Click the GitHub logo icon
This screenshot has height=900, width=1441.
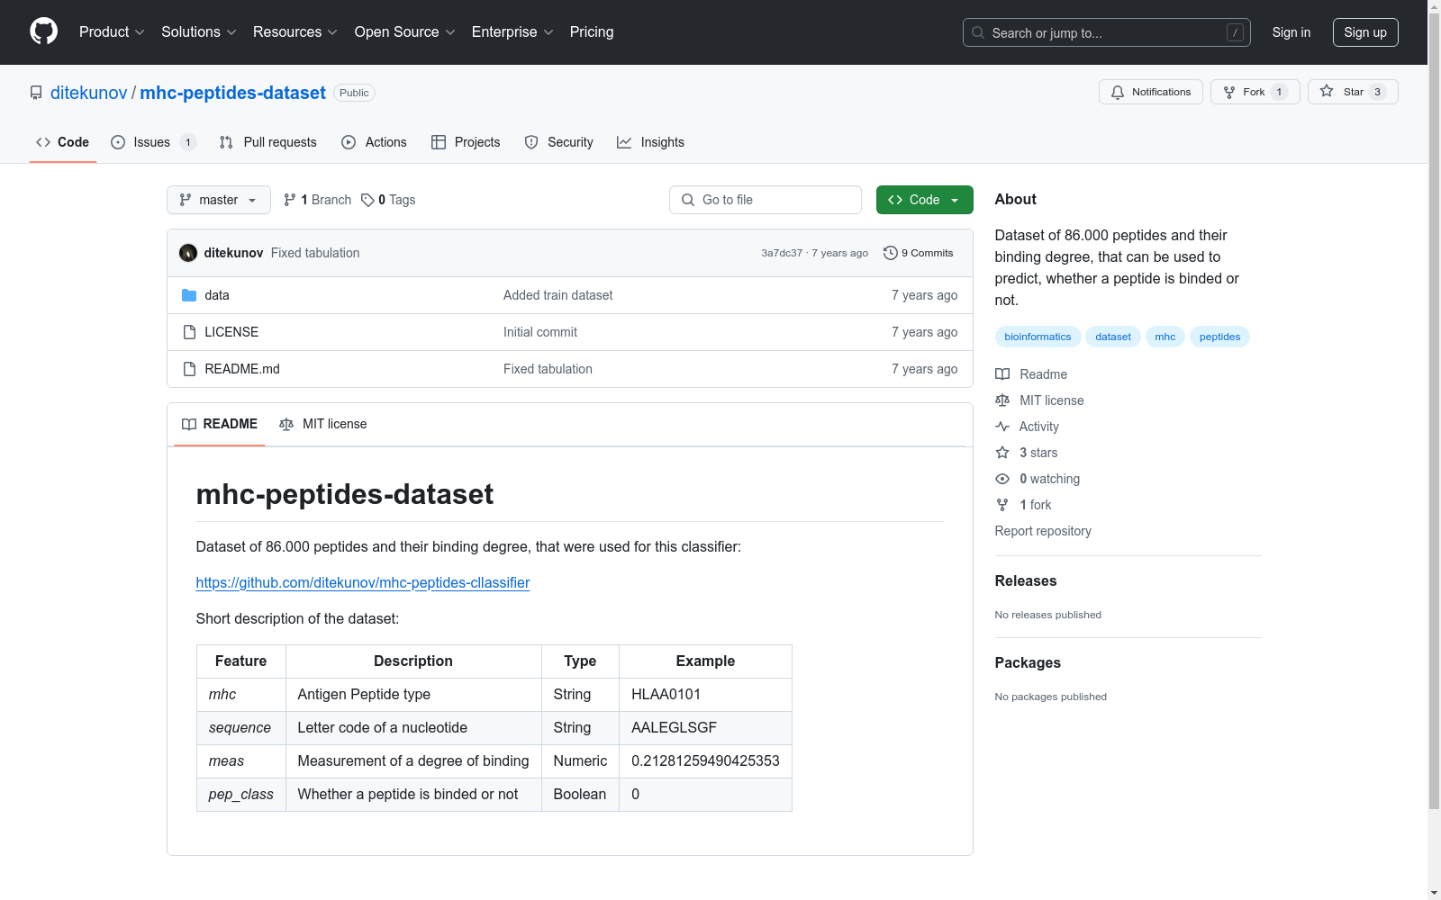(43, 31)
